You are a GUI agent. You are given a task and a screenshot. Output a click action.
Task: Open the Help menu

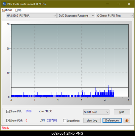18,10
